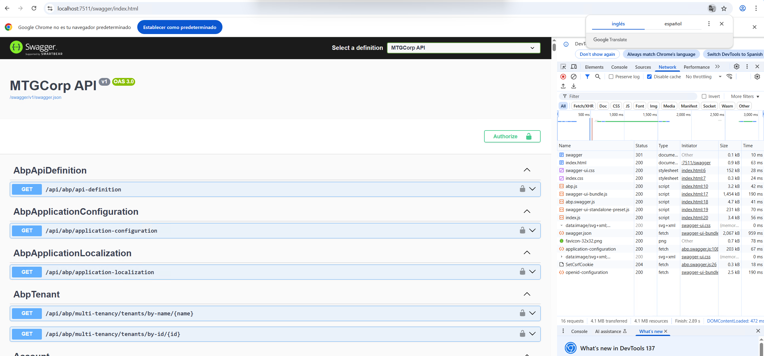Image resolution: width=764 pixels, height=356 pixels.
Task: Open the No throttling dropdown
Action: click(x=703, y=77)
